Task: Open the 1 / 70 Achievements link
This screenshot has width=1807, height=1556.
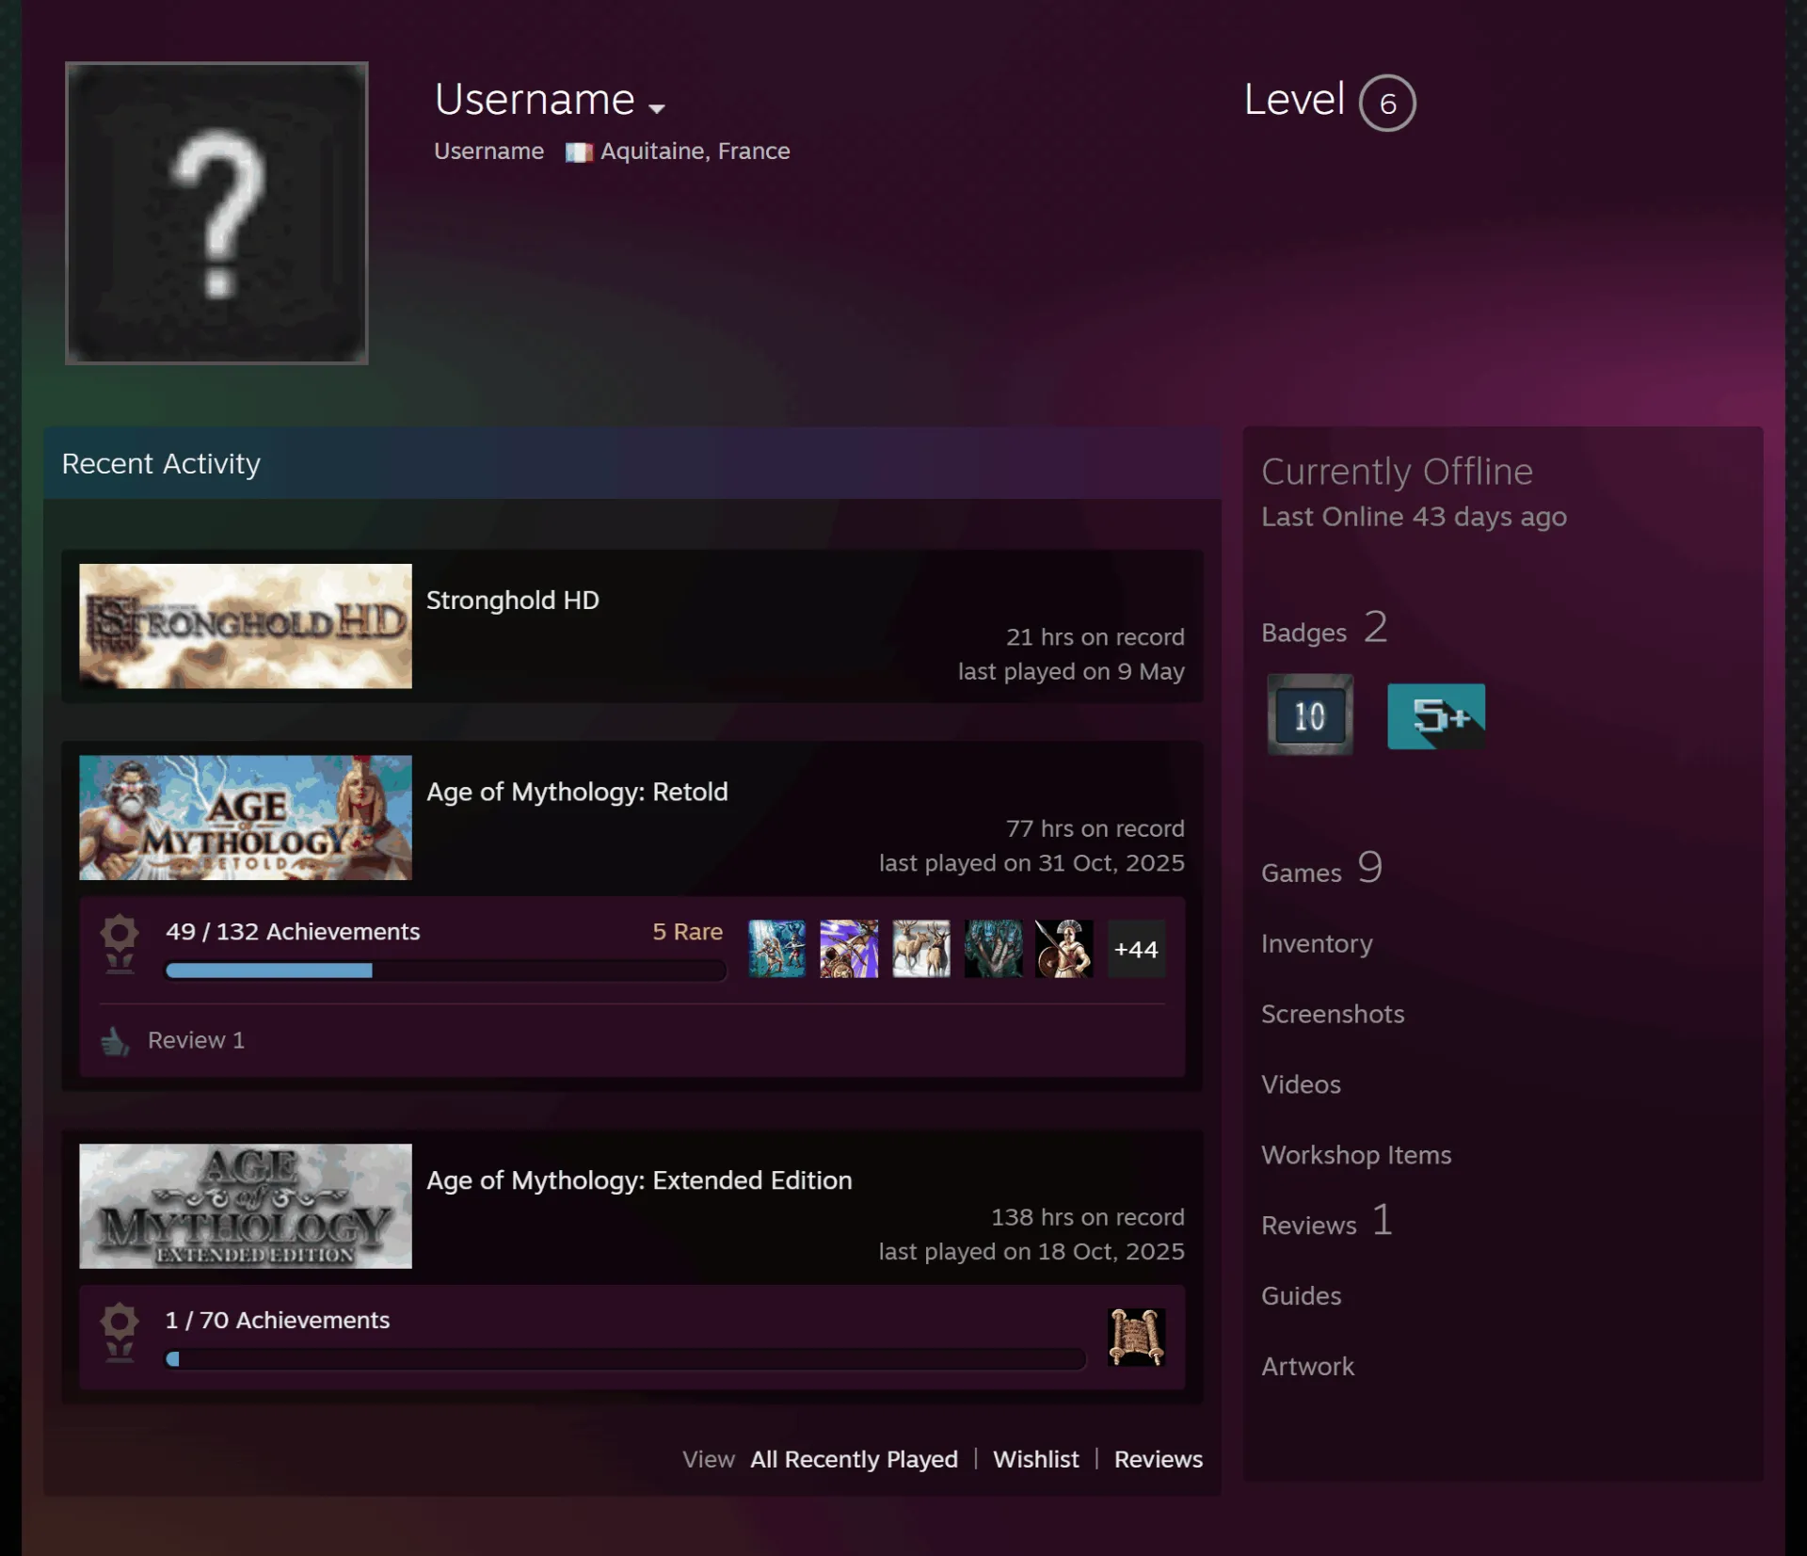Action: coord(278,1320)
